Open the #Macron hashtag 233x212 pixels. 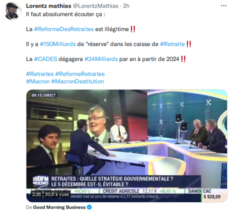tap(38, 82)
